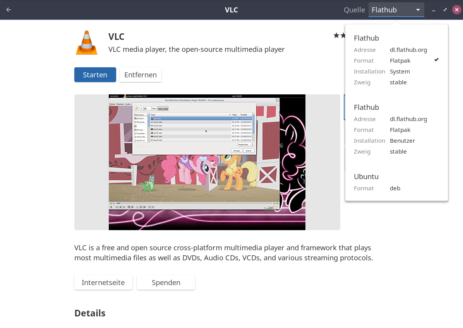Click the VLC app name heading
Viewport: 463px width, 328px height.
117,37
